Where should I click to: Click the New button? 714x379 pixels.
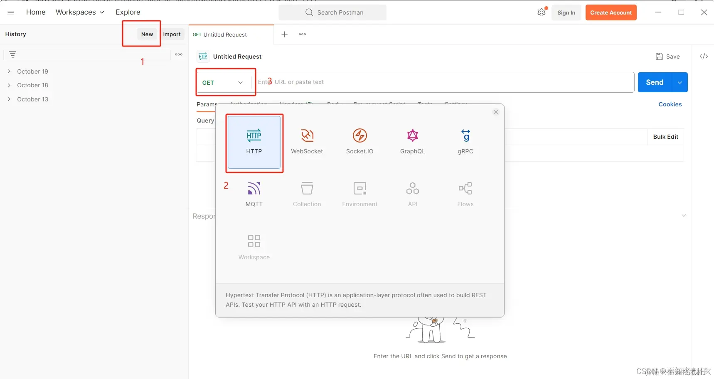click(x=147, y=34)
